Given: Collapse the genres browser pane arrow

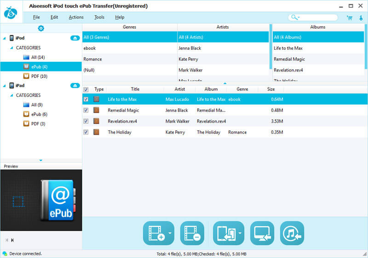Looking at the screenshot, I should click(x=225, y=83).
